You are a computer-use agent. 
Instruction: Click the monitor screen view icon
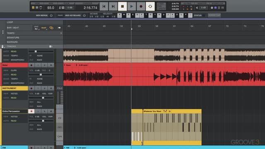coord(41,8)
